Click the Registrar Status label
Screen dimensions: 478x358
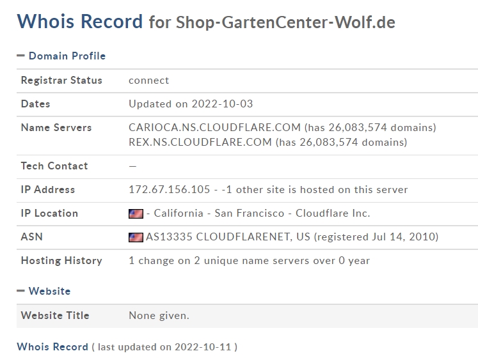click(61, 80)
